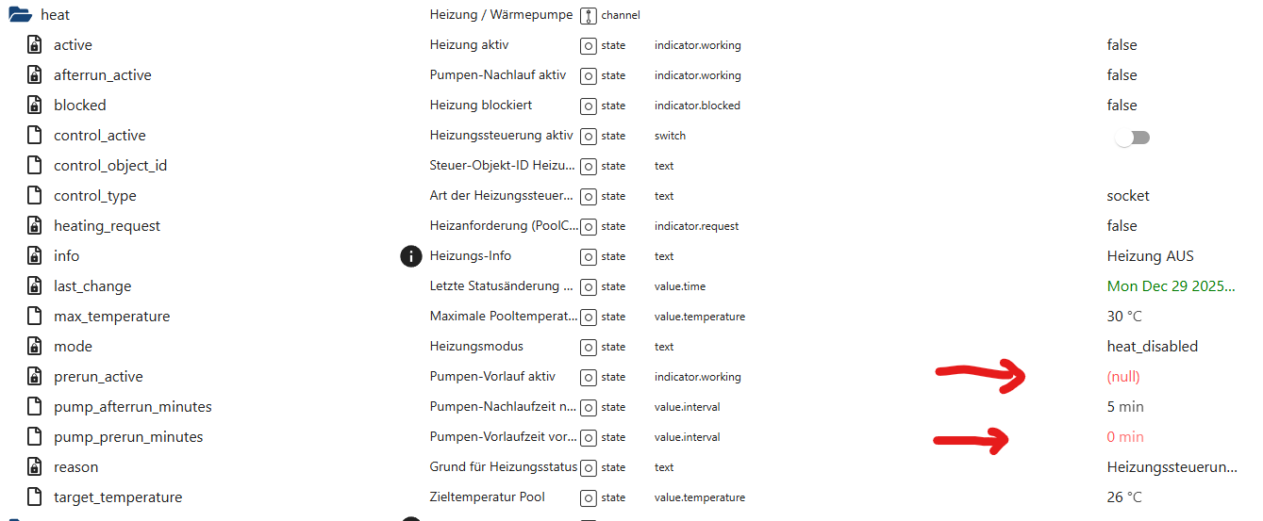Click the info icon beside Heizungs-Info
Viewport: 1263px width, 521px height.
[410, 255]
